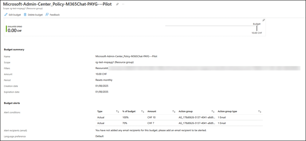Click the Delete budget label
This screenshot has width=306, height=141.
tap(35, 15)
